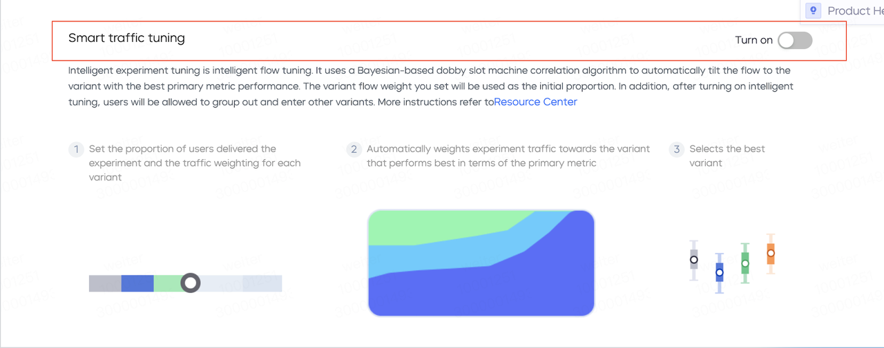The width and height of the screenshot is (884, 348).
Task: Click the "Turn on" label text
Action: point(753,41)
